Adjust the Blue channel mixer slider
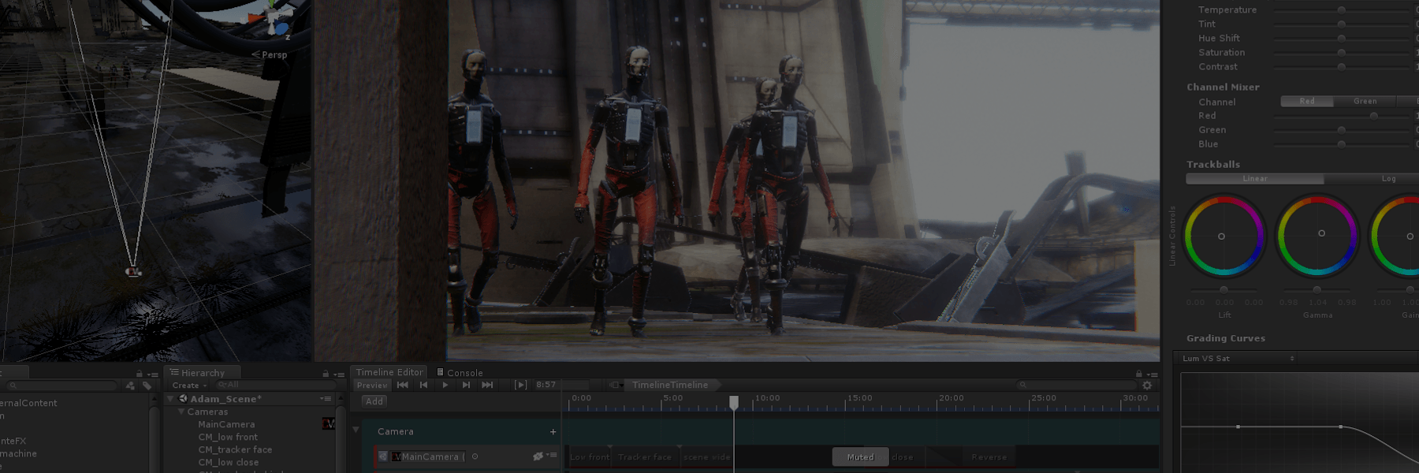The width and height of the screenshot is (1419, 473). tap(1342, 144)
